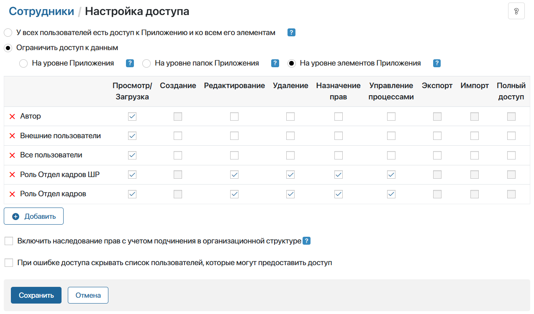Click the Добавить button
The image size is (534, 314).
point(33,216)
